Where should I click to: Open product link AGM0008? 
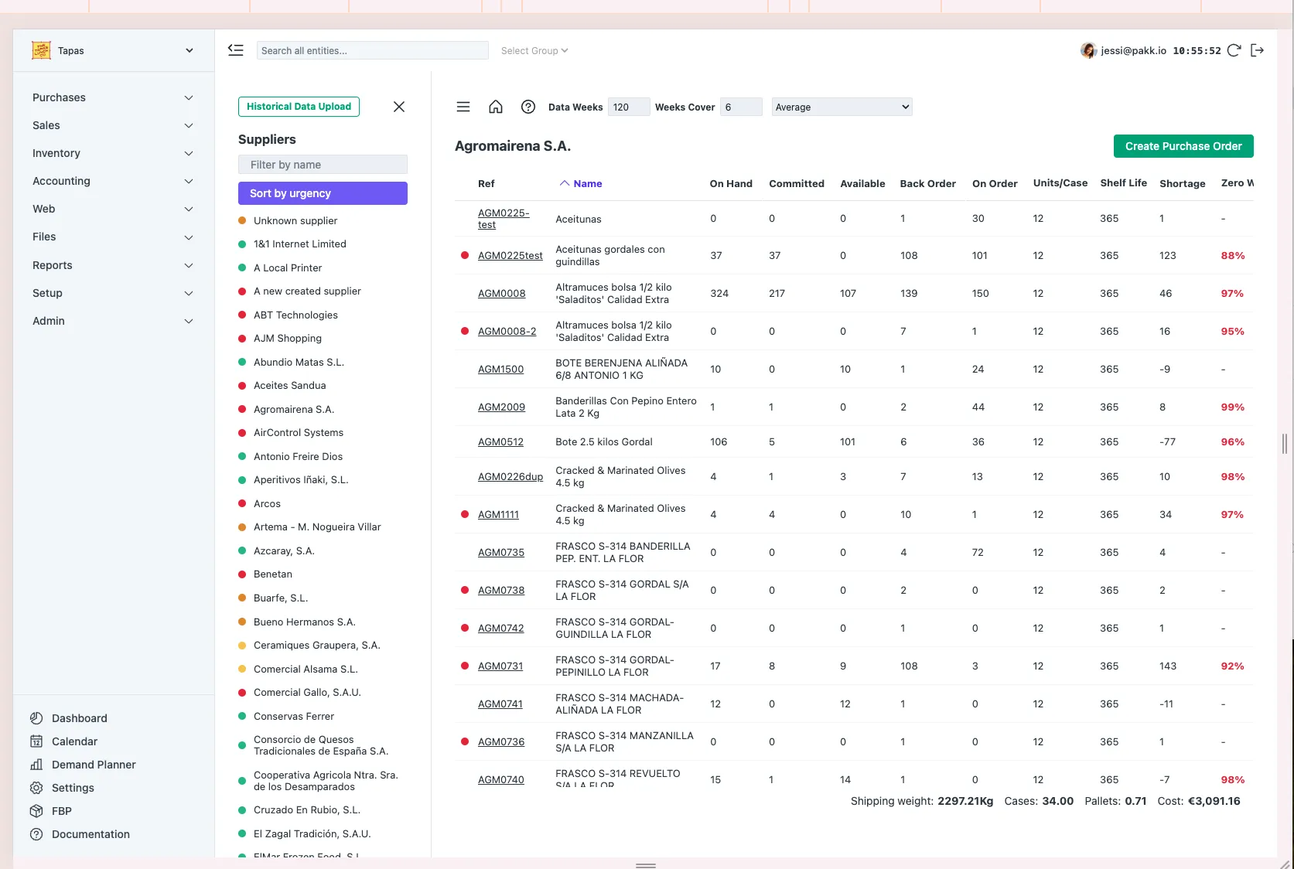click(x=501, y=294)
